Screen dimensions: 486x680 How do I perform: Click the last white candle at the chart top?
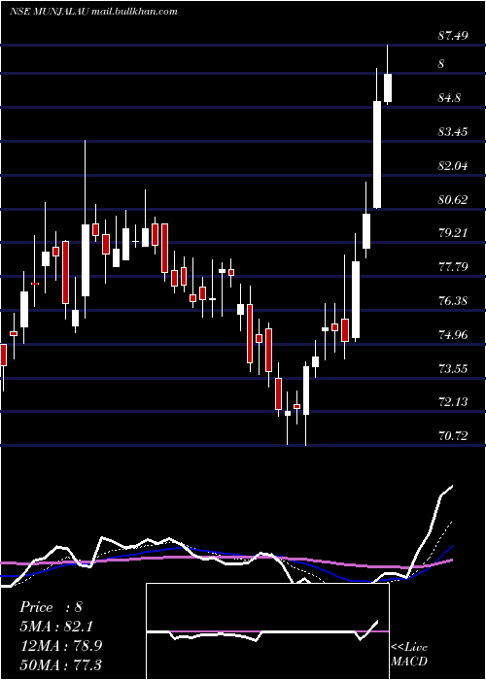(388, 88)
